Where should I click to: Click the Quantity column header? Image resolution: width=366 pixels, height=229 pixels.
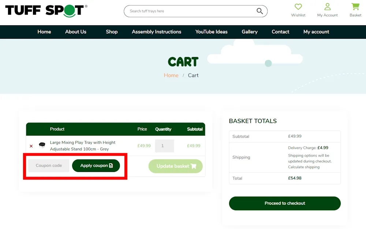point(163,129)
